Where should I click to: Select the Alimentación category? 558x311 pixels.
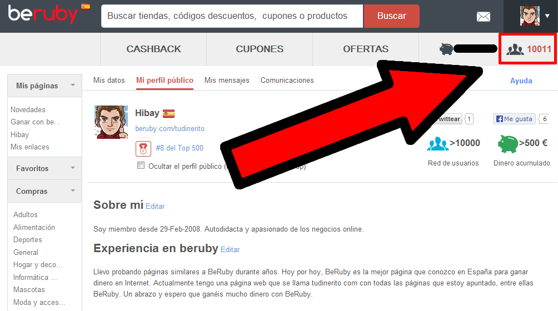click(x=34, y=227)
